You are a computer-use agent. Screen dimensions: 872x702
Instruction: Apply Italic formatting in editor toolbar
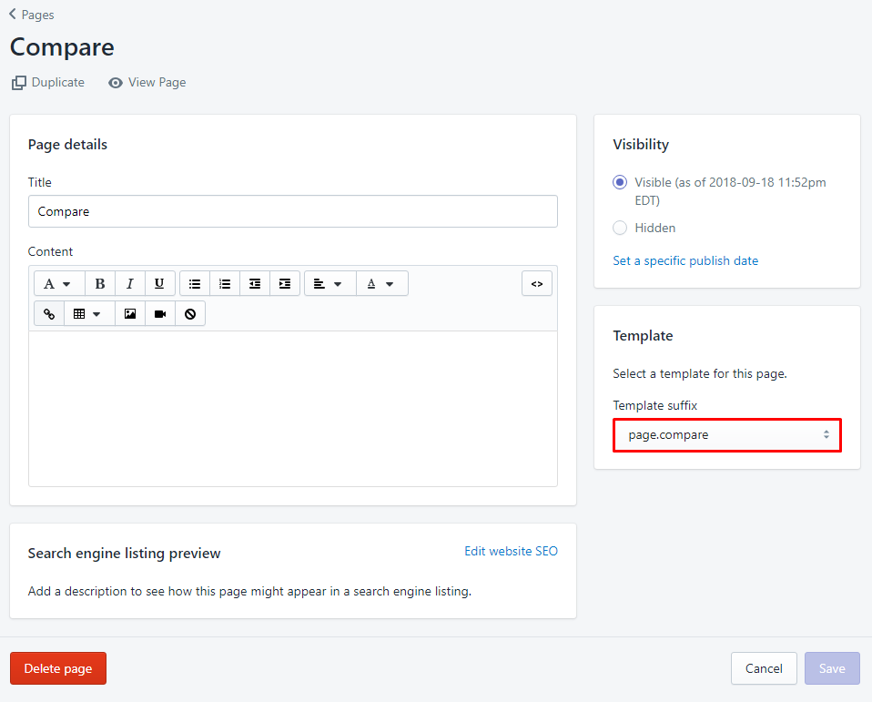click(x=130, y=284)
